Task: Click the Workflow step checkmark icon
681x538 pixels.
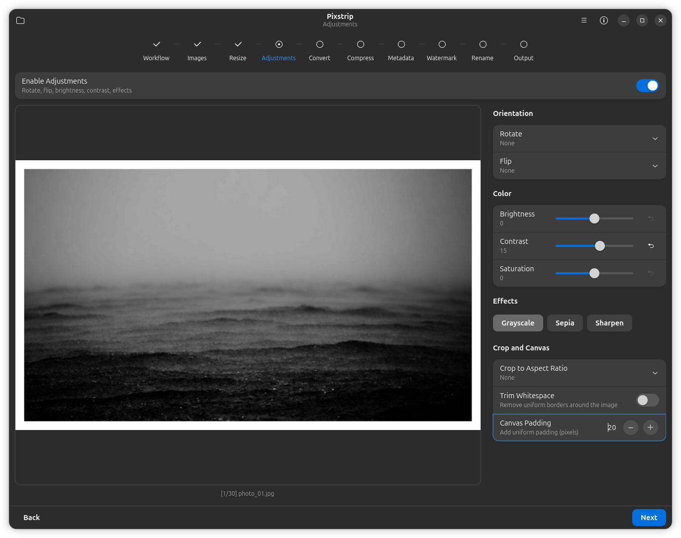Action: click(156, 44)
